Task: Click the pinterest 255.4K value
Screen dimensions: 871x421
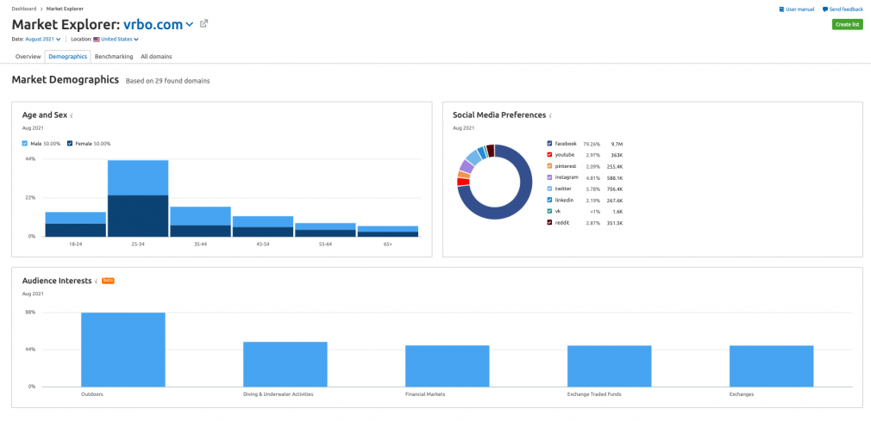Action: click(613, 166)
